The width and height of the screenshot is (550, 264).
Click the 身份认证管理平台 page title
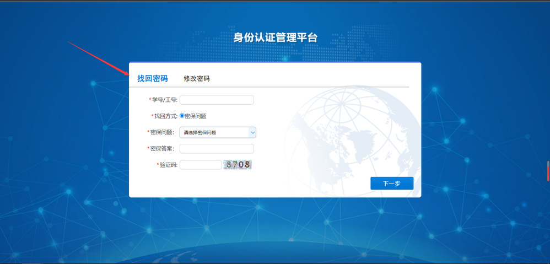[275, 37]
